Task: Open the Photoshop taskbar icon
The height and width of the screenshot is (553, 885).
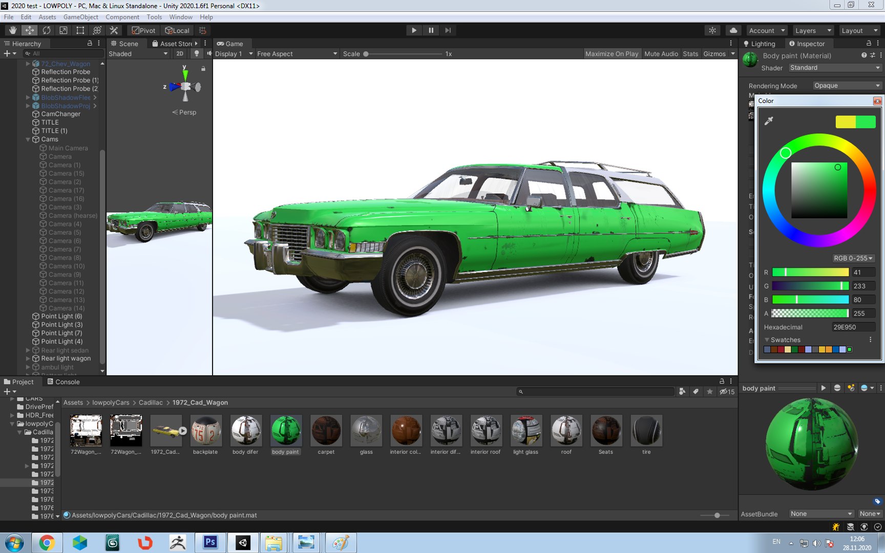Action: click(210, 542)
